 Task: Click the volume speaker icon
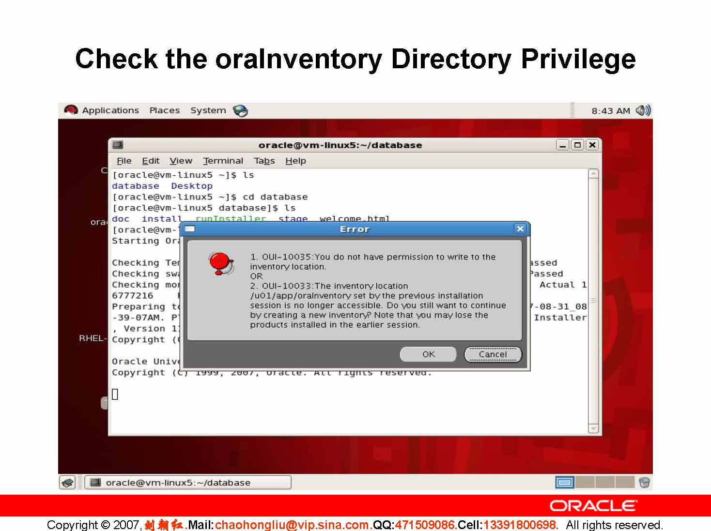[643, 110]
